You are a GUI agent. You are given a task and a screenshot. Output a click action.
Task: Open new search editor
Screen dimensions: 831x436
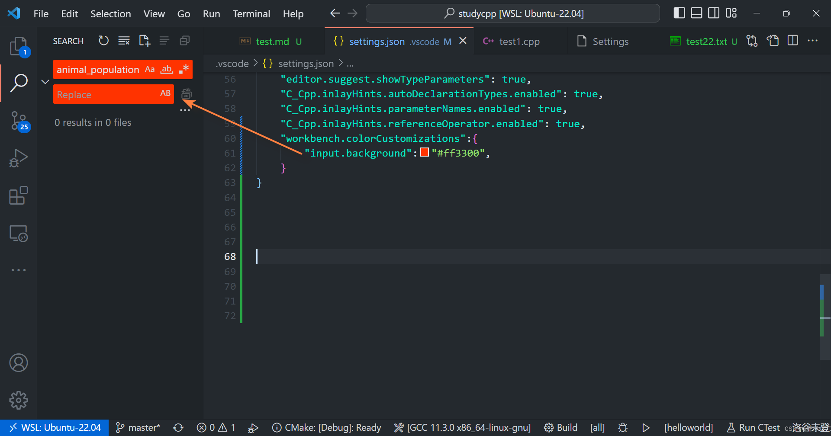coord(145,41)
